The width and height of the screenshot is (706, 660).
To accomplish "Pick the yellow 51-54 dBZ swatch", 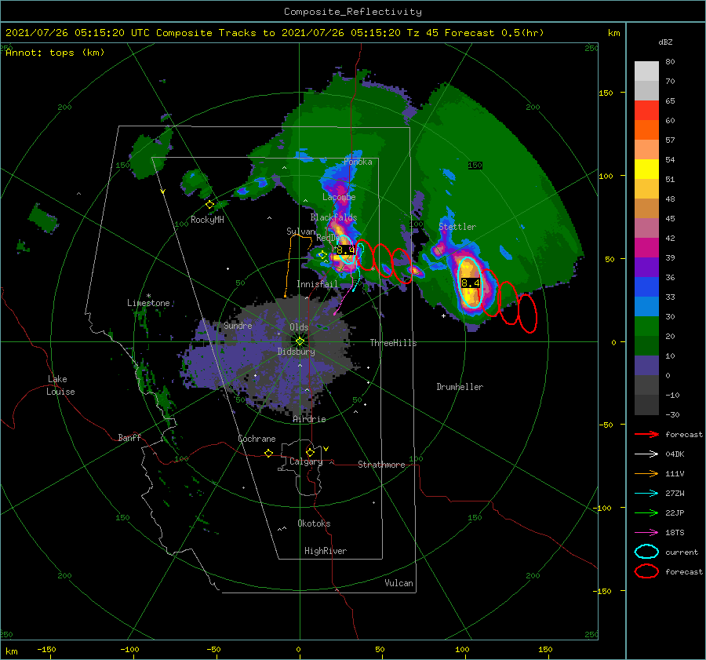I will click(x=646, y=170).
